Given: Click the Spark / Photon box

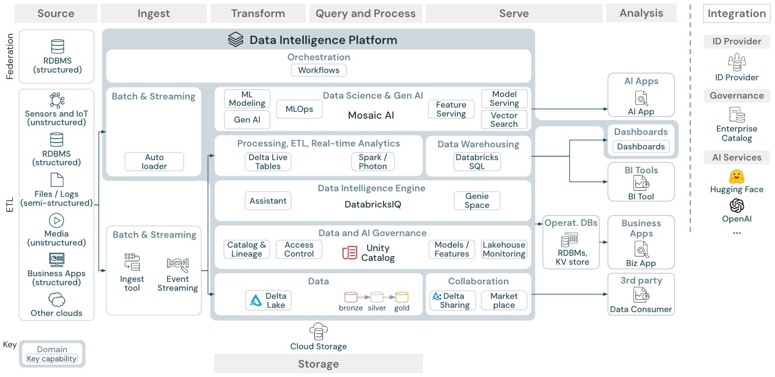Looking at the screenshot, I should tap(373, 162).
